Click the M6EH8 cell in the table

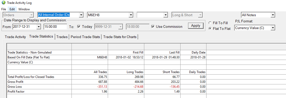click(90, 57)
